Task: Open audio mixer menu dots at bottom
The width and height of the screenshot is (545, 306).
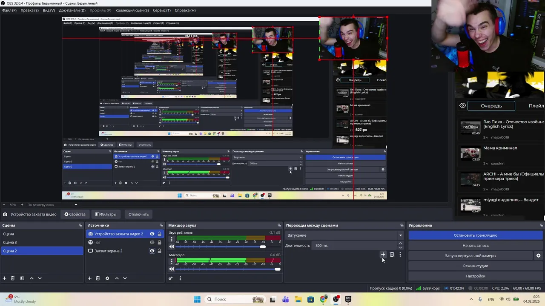Action: (x=180, y=278)
